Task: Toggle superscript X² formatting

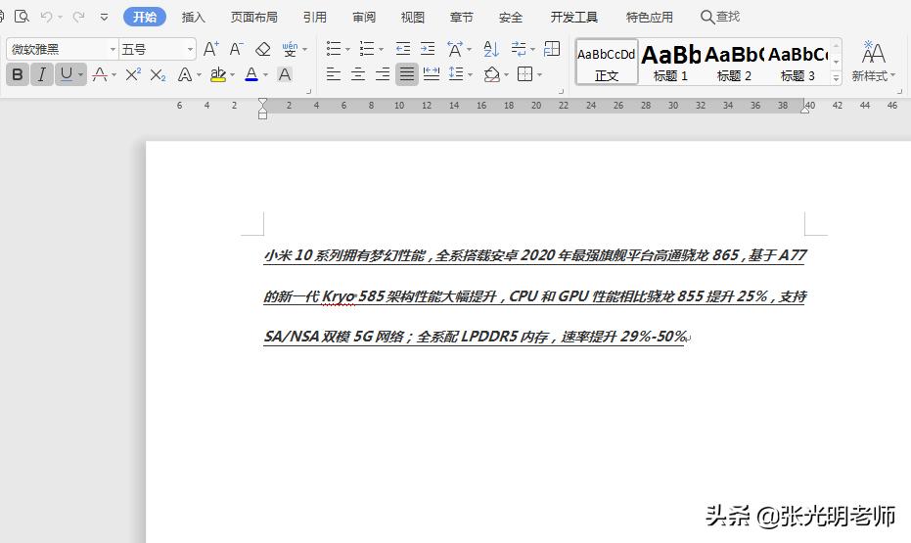Action: click(133, 74)
